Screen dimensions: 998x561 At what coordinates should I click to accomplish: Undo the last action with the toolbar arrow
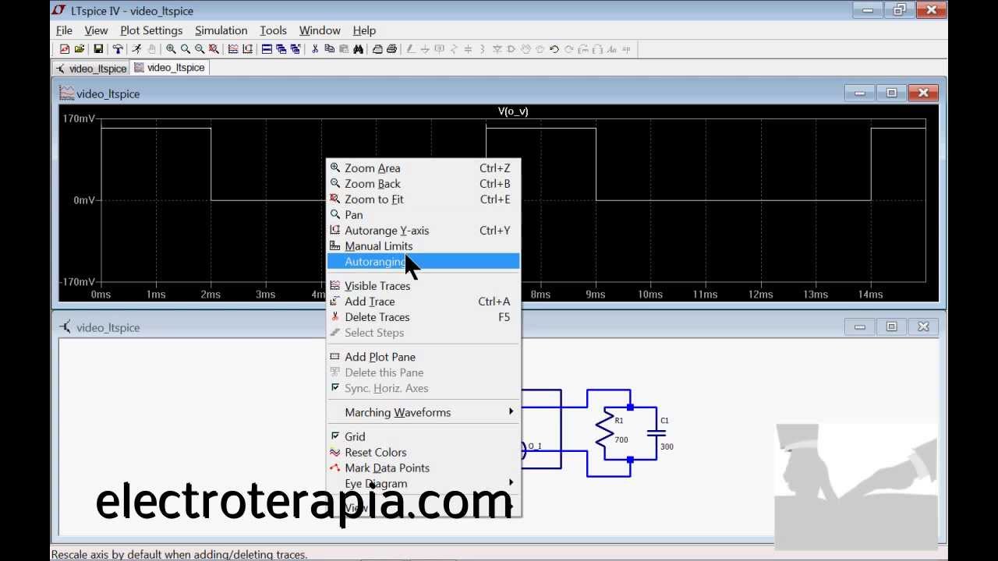coord(554,49)
